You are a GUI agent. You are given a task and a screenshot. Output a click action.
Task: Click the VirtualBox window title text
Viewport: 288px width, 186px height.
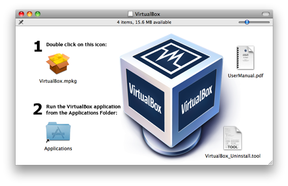point(148,14)
